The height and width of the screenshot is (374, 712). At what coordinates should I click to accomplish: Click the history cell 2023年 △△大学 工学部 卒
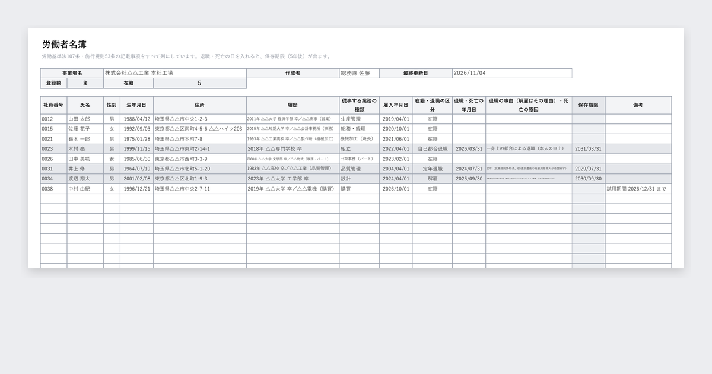pos(293,179)
